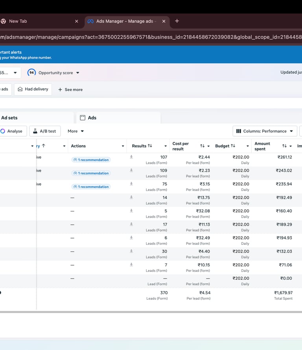This screenshot has width=302, height=350.
Task: Expand the More dropdown menu
Action: 75,131
